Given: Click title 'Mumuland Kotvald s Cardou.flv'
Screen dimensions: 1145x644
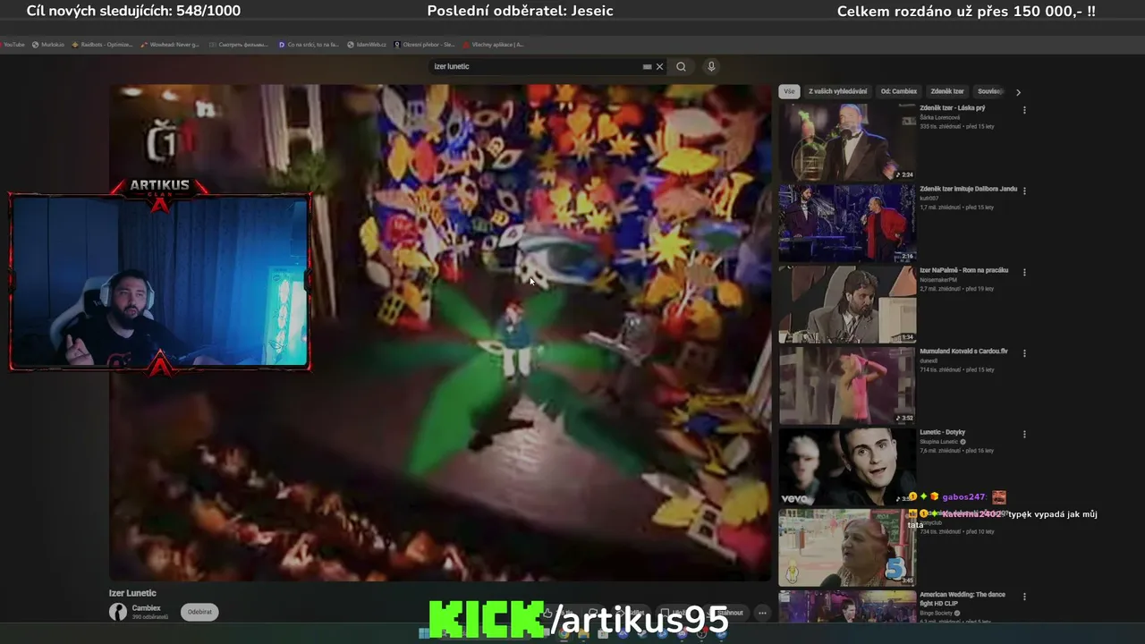Looking at the screenshot, I should point(963,352).
